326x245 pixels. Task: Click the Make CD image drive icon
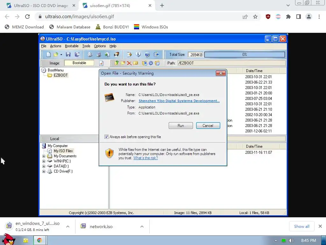click(89, 55)
